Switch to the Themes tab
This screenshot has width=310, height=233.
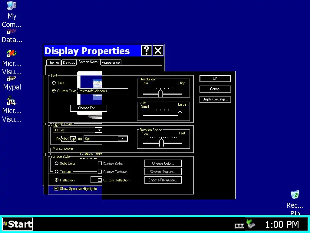(x=53, y=62)
